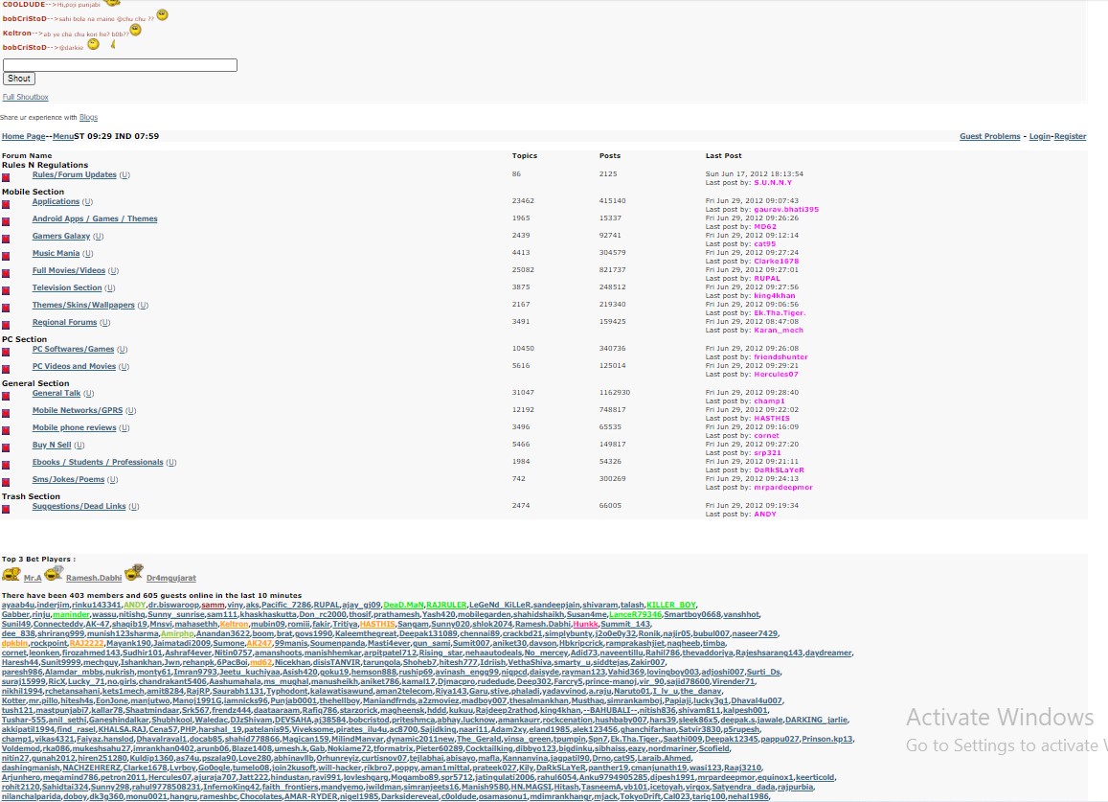
Task: Click the round smiley after bobCriStoD's @darkie message
Action: 93,44
